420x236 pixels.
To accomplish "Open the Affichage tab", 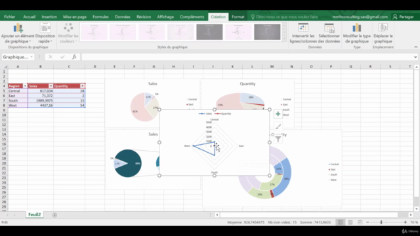I will point(165,17).
